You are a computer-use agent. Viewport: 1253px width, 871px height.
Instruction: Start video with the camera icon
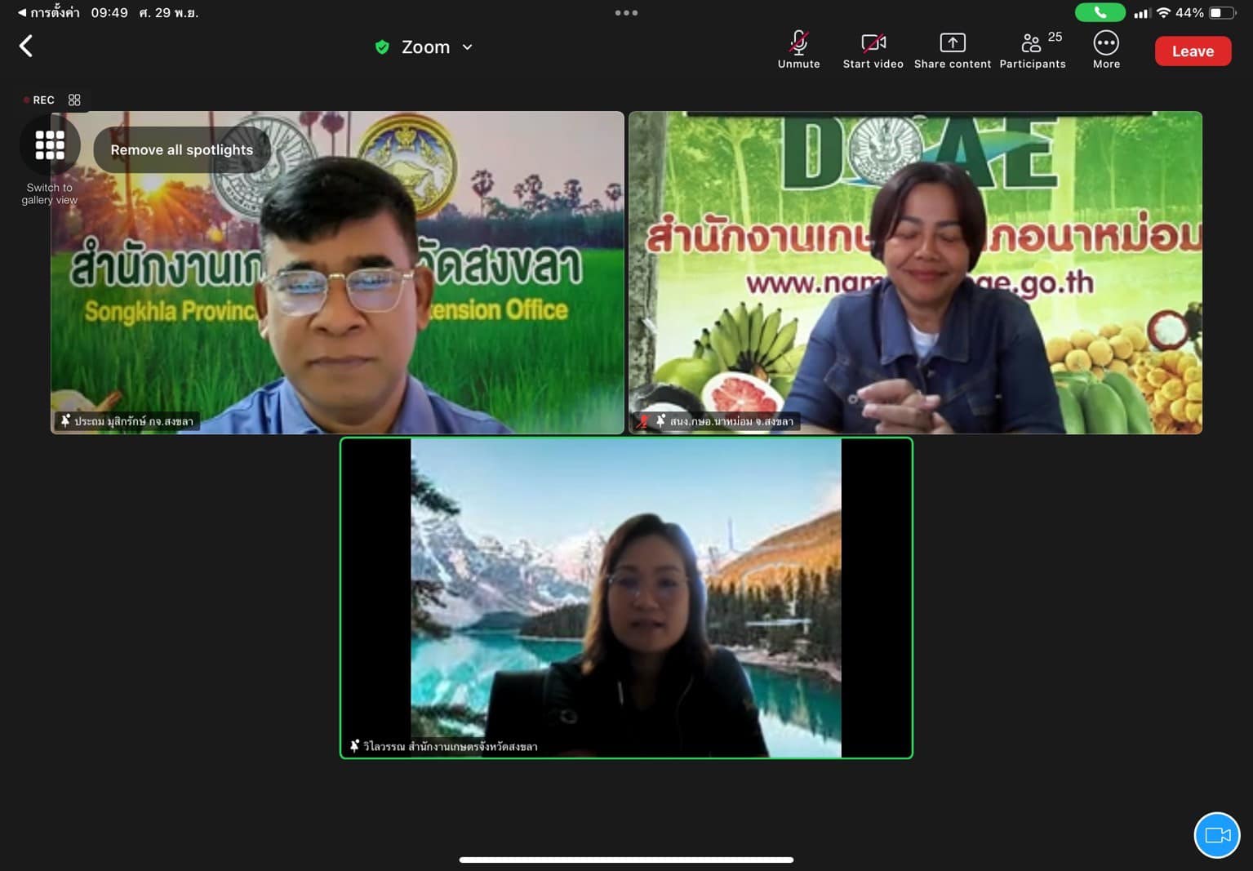tap(873, 51)
